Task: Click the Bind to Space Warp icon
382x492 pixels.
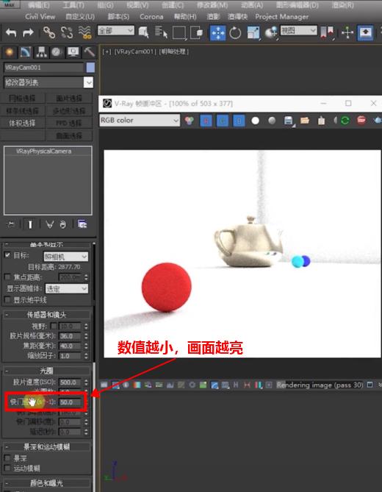Action: click(84, 32)
